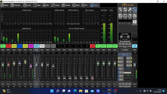Open the Channel view tab

(x=15, y=5)
